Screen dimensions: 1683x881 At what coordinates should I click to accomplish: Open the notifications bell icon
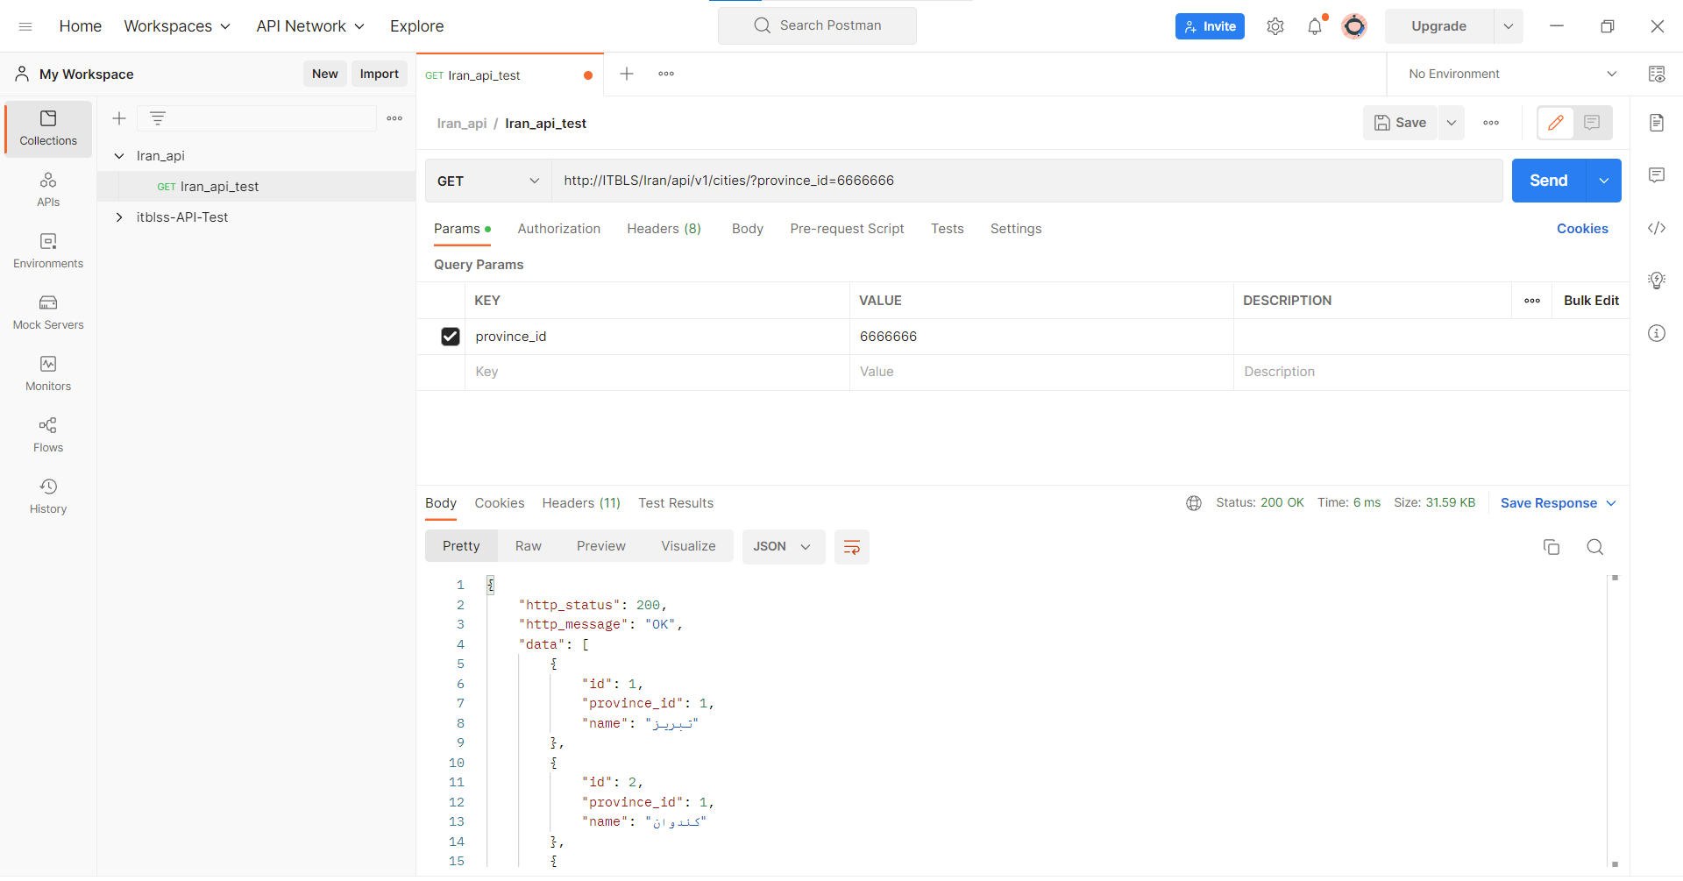click(x=1315, y=26)
